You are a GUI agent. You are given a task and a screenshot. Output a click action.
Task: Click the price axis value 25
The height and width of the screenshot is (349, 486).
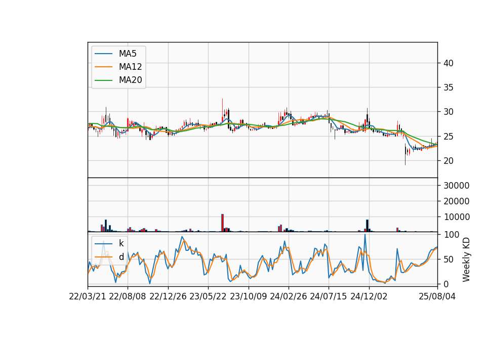[448, 137]
